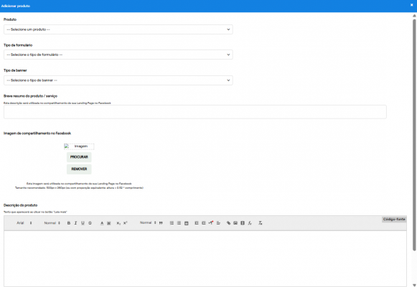Switch to Código-fonte view
The height and width of the screenshot is (287, 417).
tap(394, 220)
